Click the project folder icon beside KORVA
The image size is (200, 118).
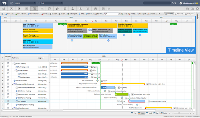pyautogui.click(x=12, y=3)
